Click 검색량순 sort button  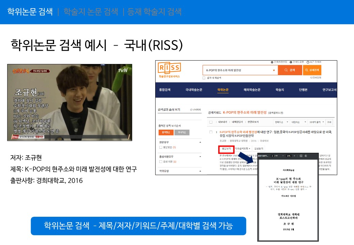click(x=166, y=132)
